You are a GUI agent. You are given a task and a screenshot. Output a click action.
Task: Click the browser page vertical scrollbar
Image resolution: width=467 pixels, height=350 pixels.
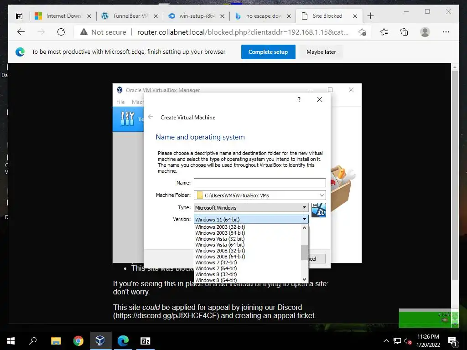pos(455,175)
